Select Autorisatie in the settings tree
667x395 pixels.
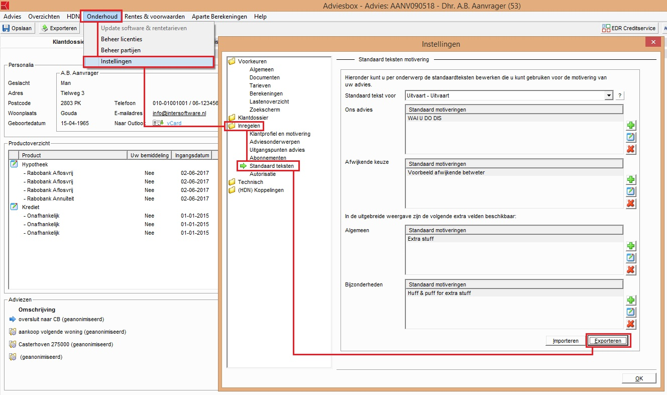pyautogui.click(x=262, y=174)
